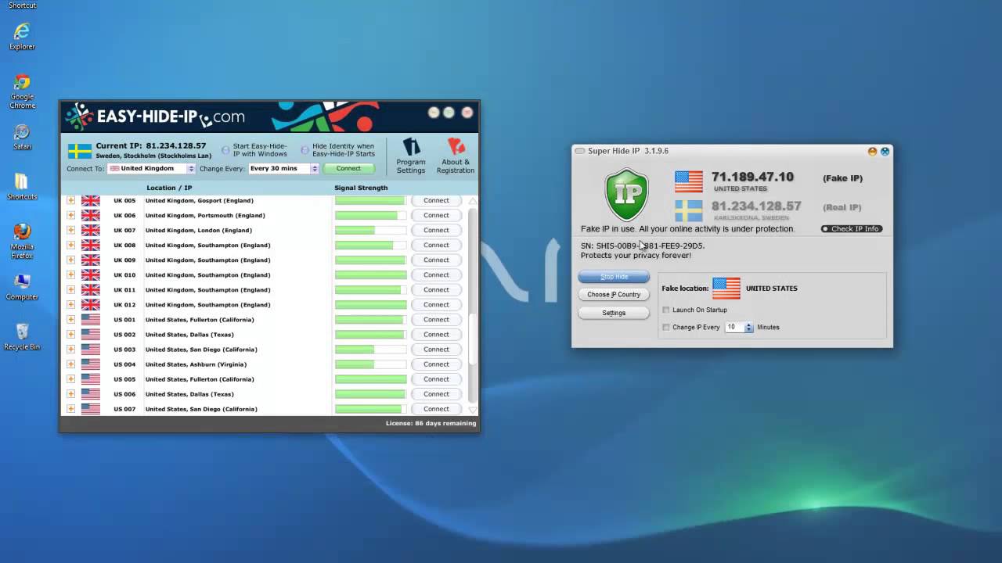
Task: Open the Shortcuts folder desktop icon
Action: 22,187
